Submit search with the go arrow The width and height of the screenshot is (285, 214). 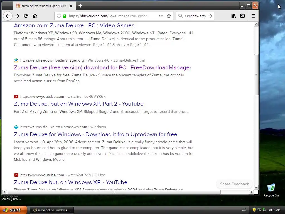click(210, 16)
